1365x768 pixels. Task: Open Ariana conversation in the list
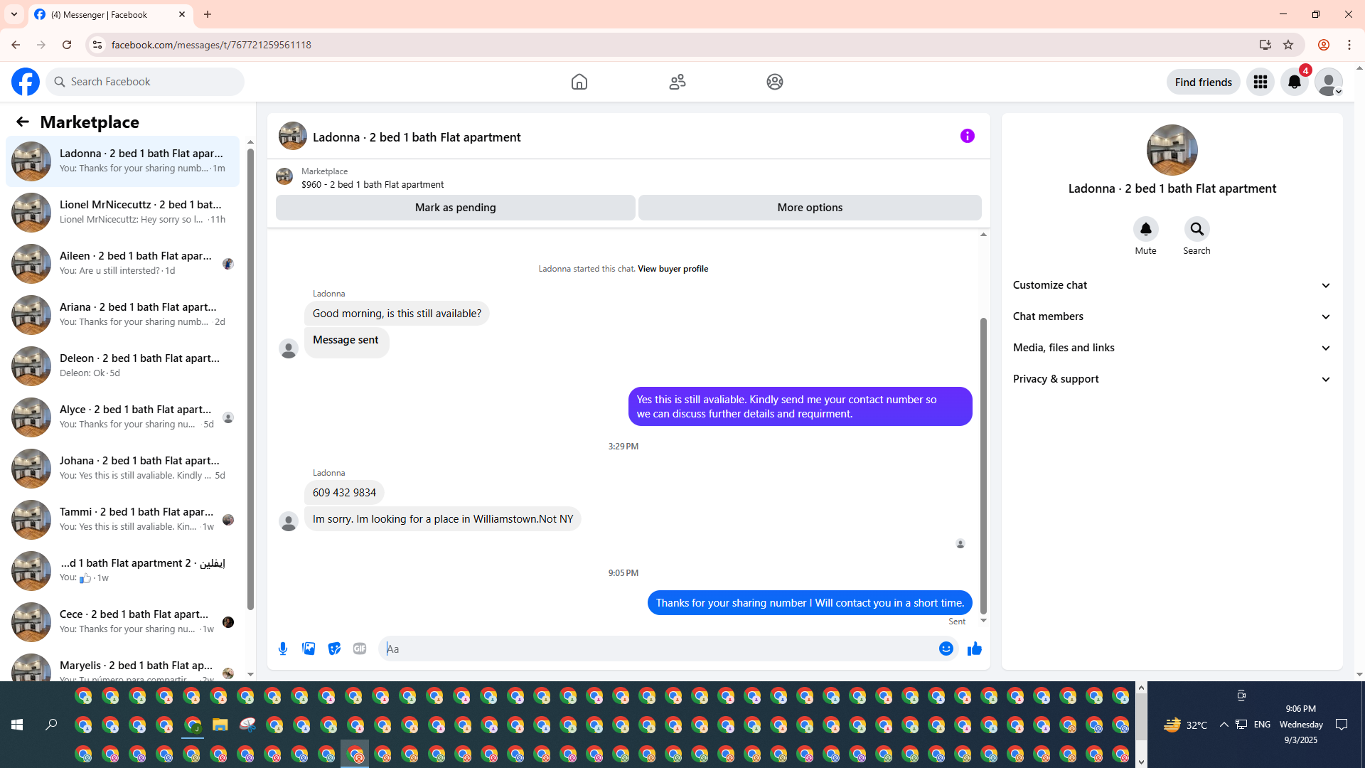coord(122,314)
